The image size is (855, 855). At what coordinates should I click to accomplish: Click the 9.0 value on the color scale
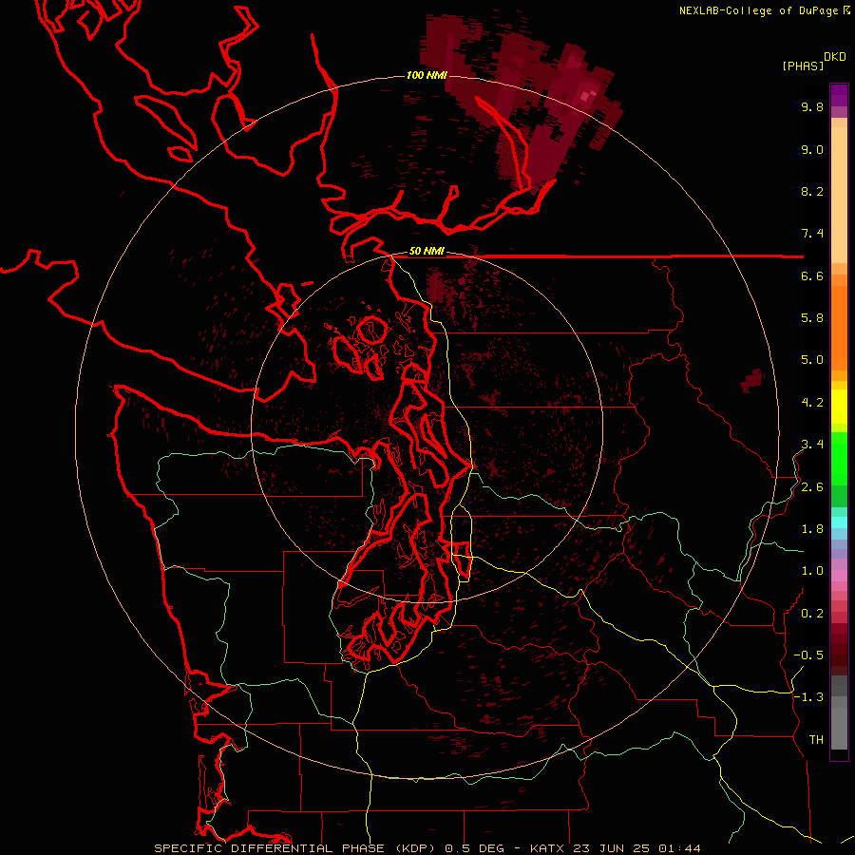(812, 149)
